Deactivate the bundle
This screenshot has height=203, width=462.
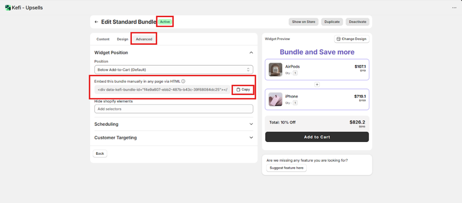coord(357,22)
